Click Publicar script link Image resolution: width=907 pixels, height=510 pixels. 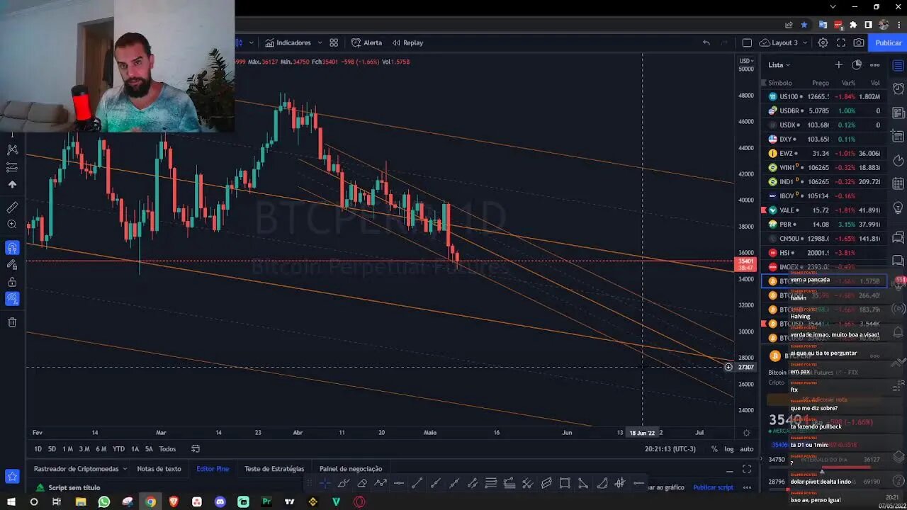[713, 487]
